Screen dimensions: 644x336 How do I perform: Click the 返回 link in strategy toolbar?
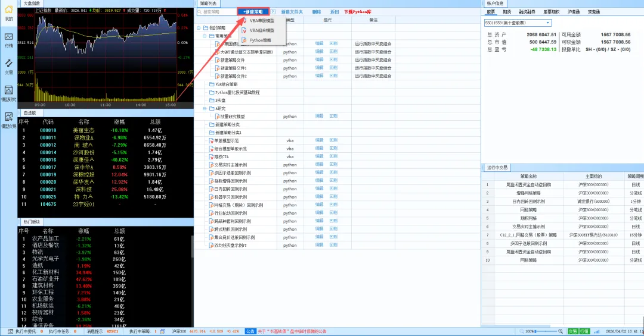[335, 12]
